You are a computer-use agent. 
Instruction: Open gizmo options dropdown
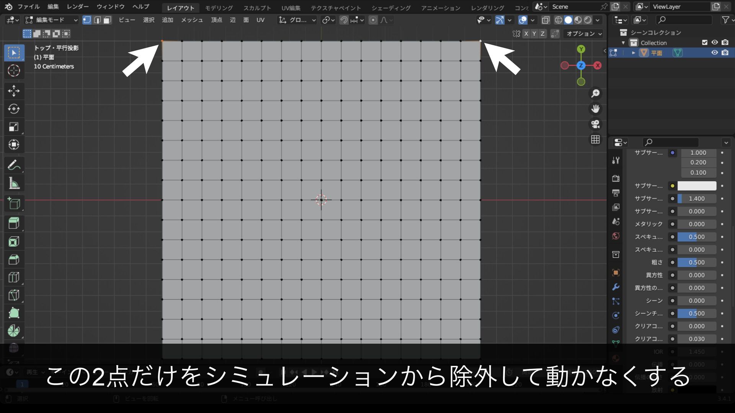coord(510,20)
